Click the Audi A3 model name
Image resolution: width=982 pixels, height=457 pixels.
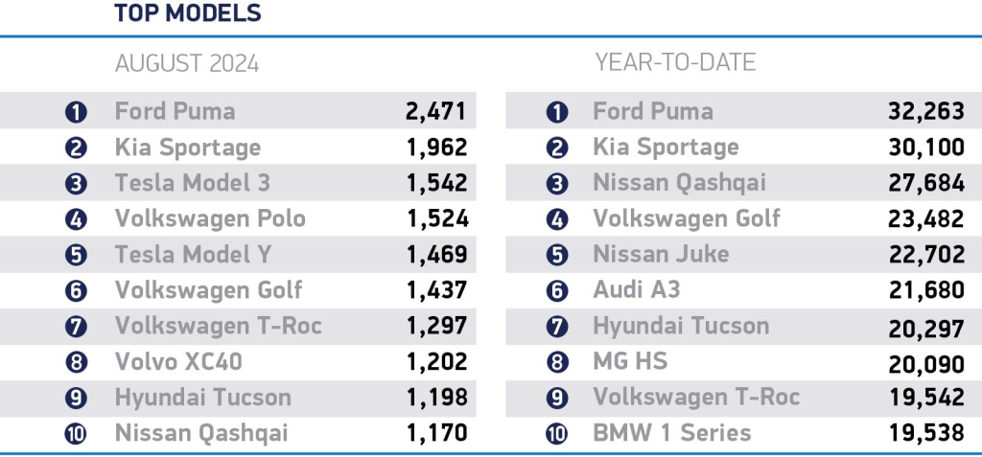click(637, 290)
